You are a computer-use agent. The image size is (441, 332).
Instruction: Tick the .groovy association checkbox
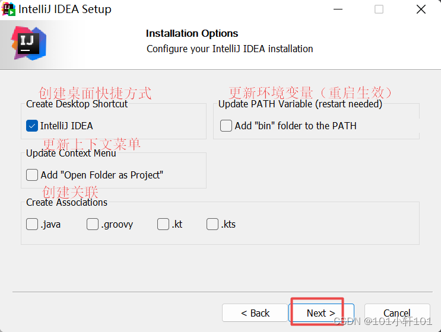pos(92,224)
